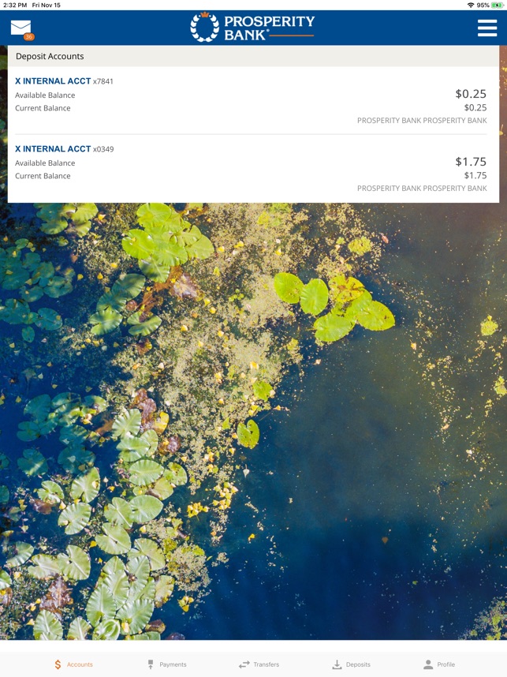The image size is (507, 677).
Task: Open X INTERNAL ACCT x0349
Action: click(253, 168)
